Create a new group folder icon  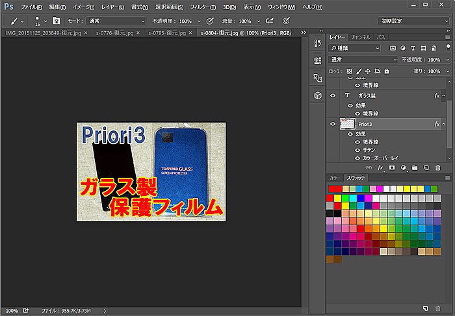point(415,167)
